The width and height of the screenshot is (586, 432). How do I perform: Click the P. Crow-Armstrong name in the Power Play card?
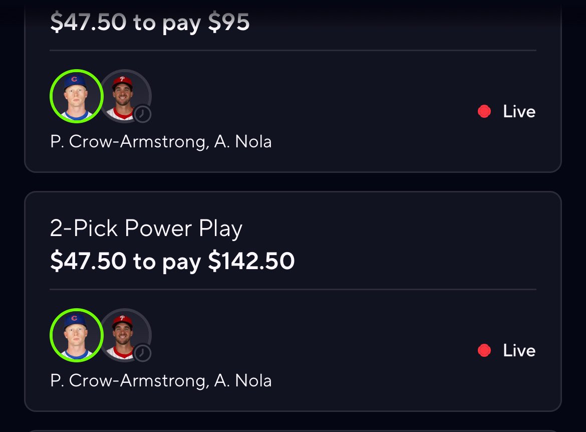coord(128,381)
